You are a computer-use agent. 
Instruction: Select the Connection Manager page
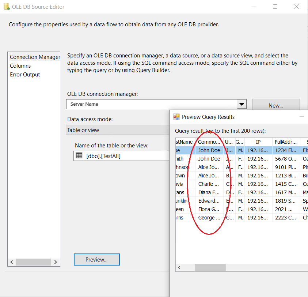(x=34, y=57)
